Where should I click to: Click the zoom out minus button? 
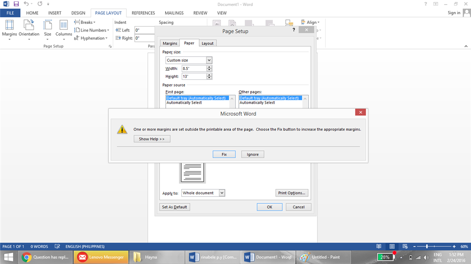coord(414,246)
